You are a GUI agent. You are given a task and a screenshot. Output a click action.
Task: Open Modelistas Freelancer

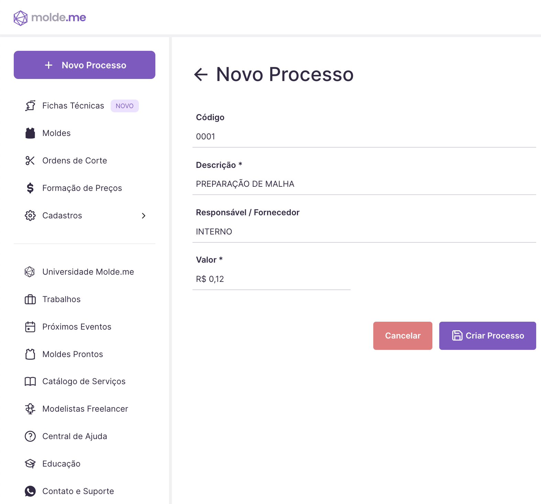click(x=85, y=409)
